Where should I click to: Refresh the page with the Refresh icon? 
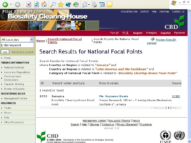pyautogui.click(x=36, y=5)
